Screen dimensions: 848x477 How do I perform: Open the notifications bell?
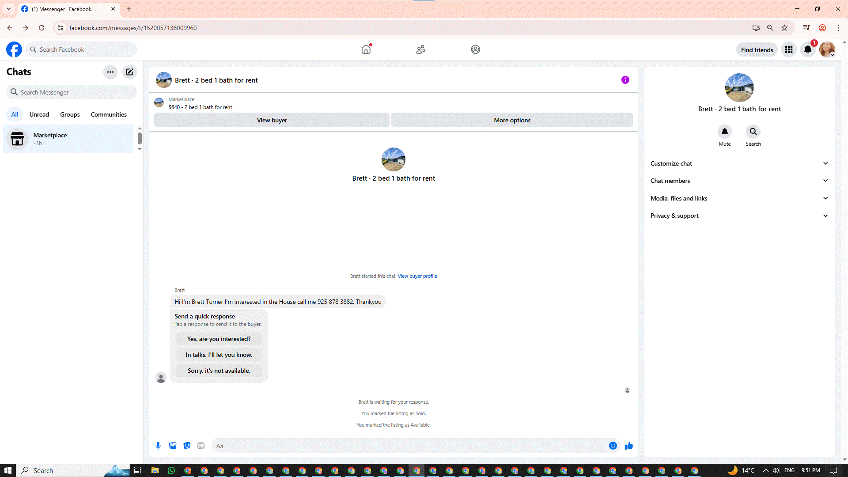[808, 50]
